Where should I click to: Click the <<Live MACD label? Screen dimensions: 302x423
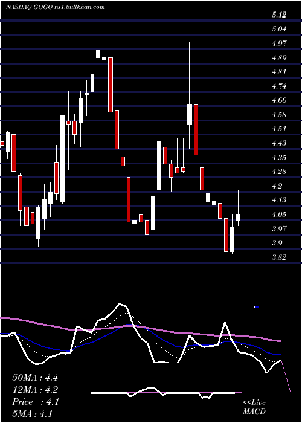[254, 407]
